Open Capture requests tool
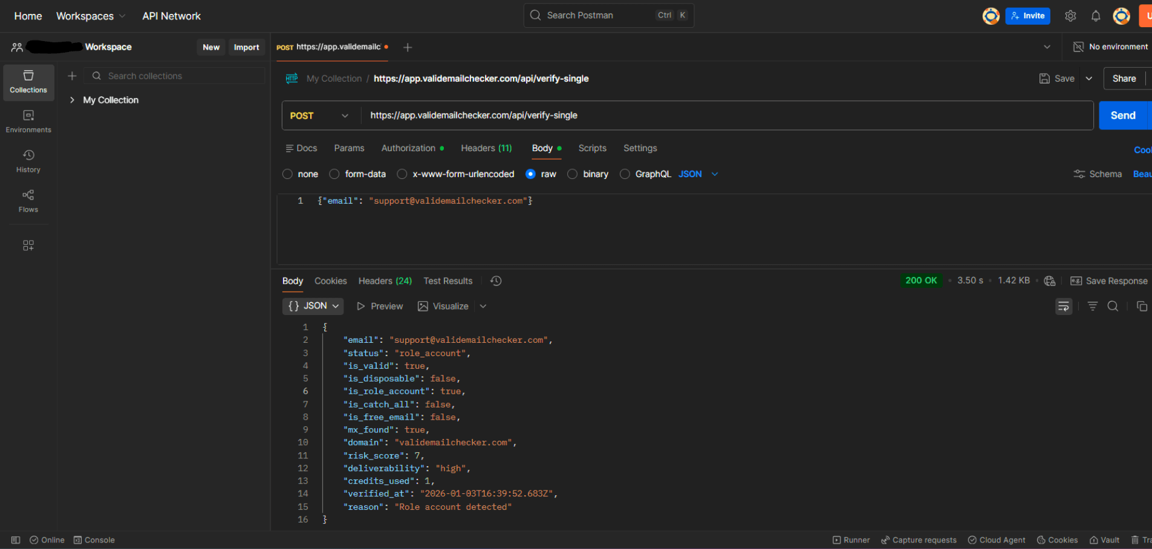 tap(919, 540)
